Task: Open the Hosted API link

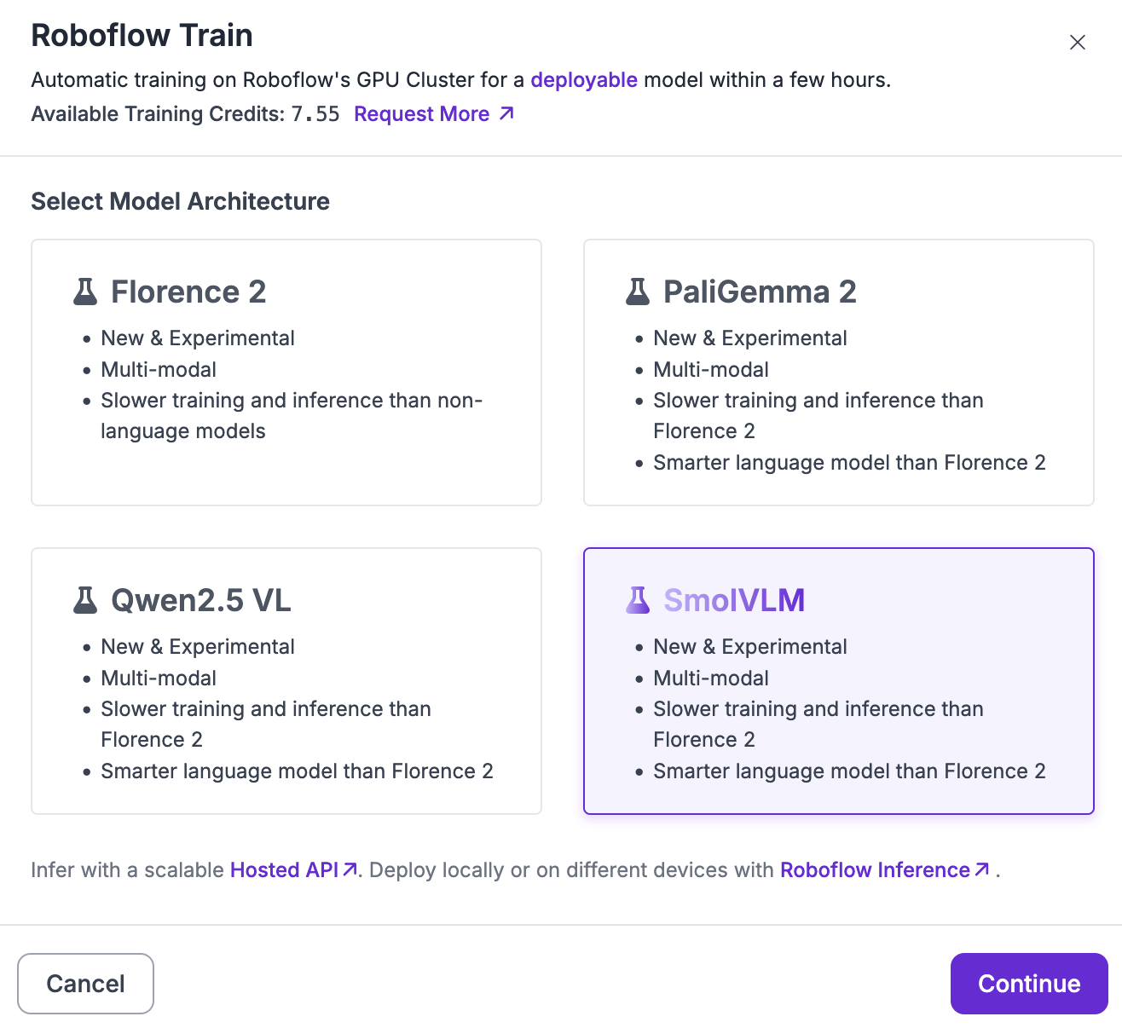Action: click(x=284, y=870)
